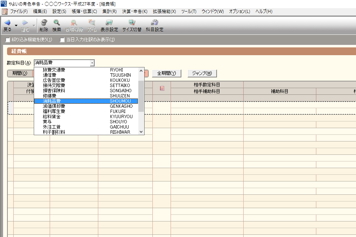Select 旅費交通費 from the account list

[86, 70]
